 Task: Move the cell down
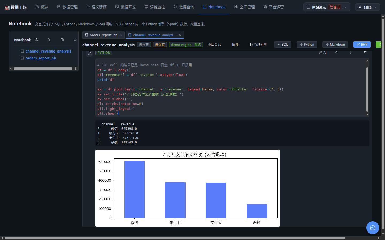(351, 53)
